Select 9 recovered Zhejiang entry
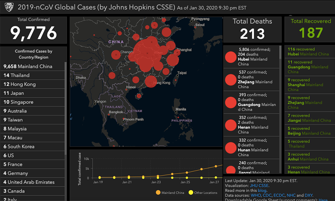The width and height of the screenshot is (335, 201). pyautogui.click(x=310, y=102)
